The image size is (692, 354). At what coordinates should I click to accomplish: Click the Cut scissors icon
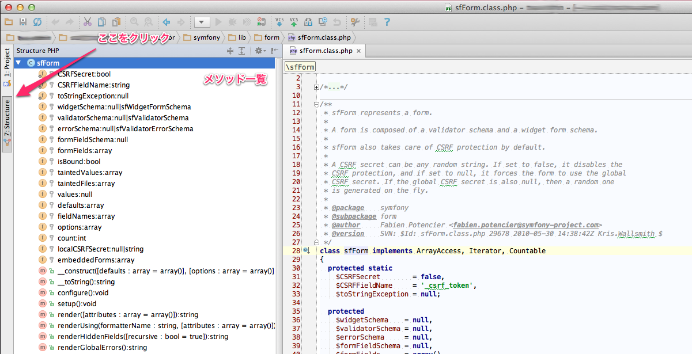coord(87,22)
